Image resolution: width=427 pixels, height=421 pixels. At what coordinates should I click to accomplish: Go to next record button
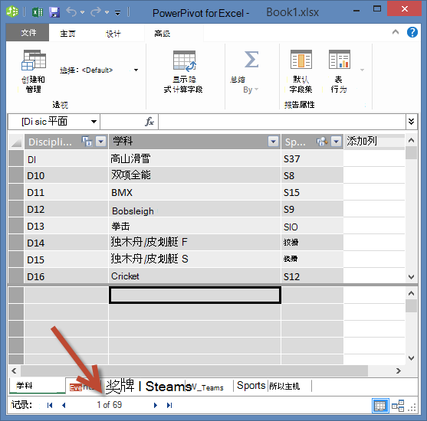(x=155, y=405)
